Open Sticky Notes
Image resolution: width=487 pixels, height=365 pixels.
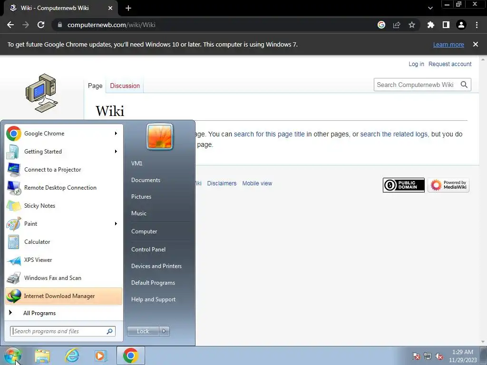[x=64, y=205]
